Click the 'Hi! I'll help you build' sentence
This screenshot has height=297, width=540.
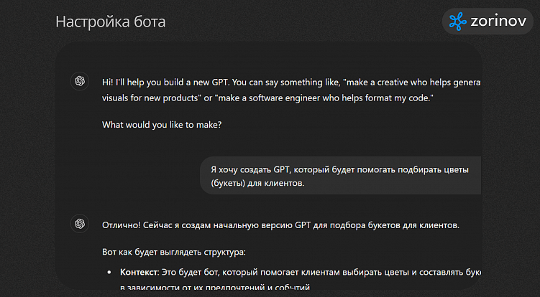(x=167, y=82)
